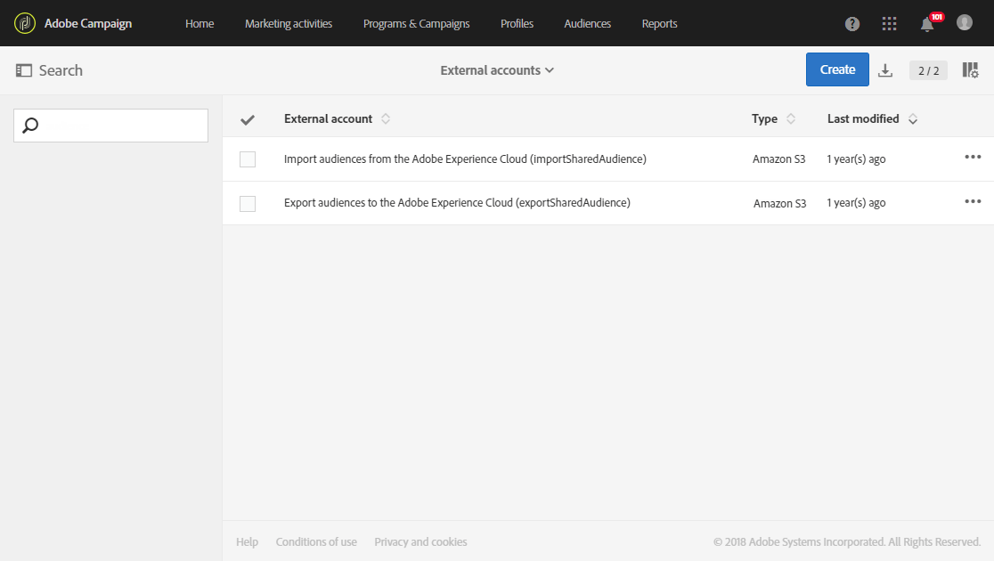The height and width of the screenshot is (561, 994).
Task: Click the user profile avatar icon
Action: click(x=964, y=23)
